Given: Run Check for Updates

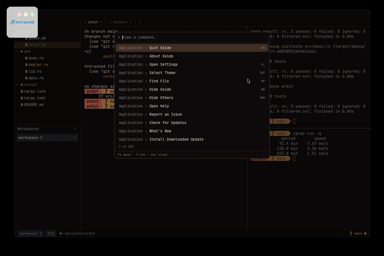Looking at the screenshot, I should pyautogui.click(x=192, y=123).
